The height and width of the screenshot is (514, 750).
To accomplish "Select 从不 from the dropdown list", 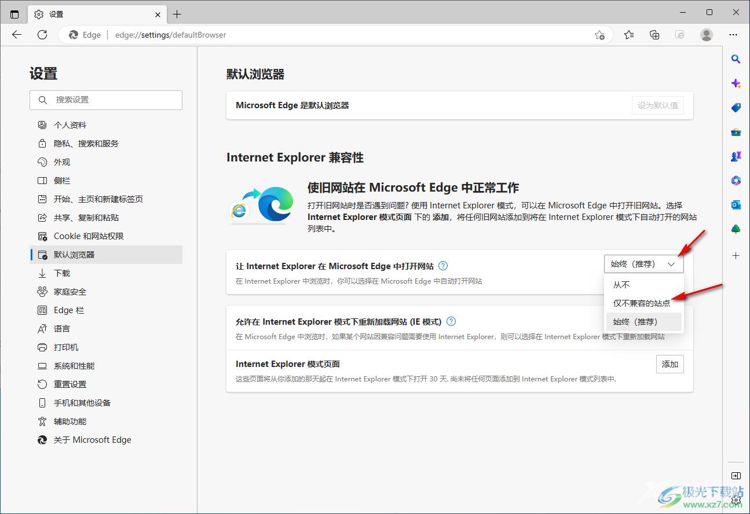I will (643, 285).
